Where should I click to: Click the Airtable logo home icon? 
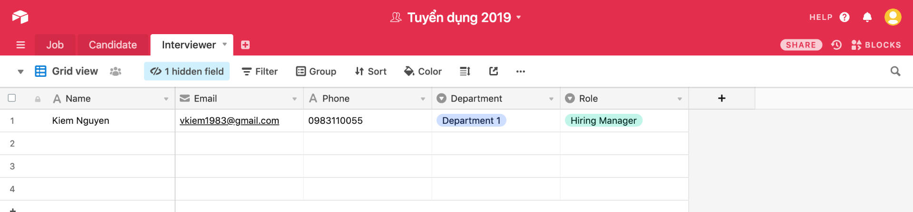coord(20,17)
